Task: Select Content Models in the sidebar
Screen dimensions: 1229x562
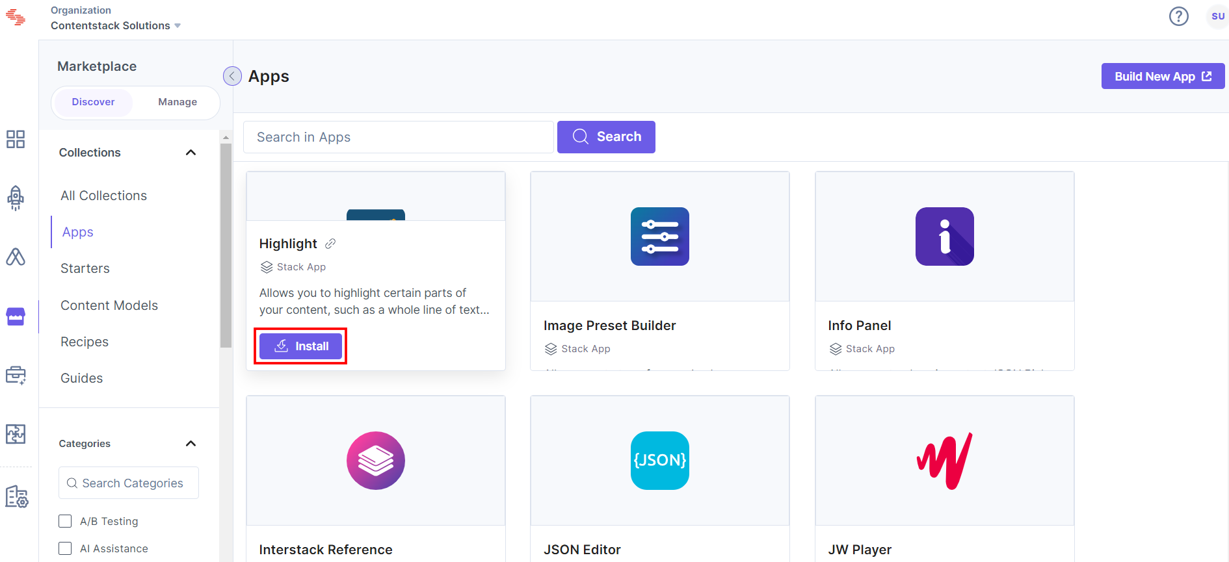Action: pos(109,305)
